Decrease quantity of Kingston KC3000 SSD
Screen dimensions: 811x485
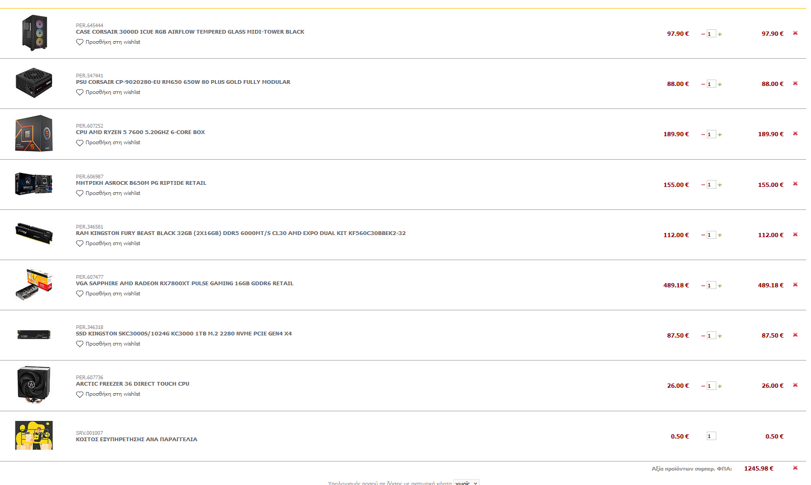click(703, 336)
